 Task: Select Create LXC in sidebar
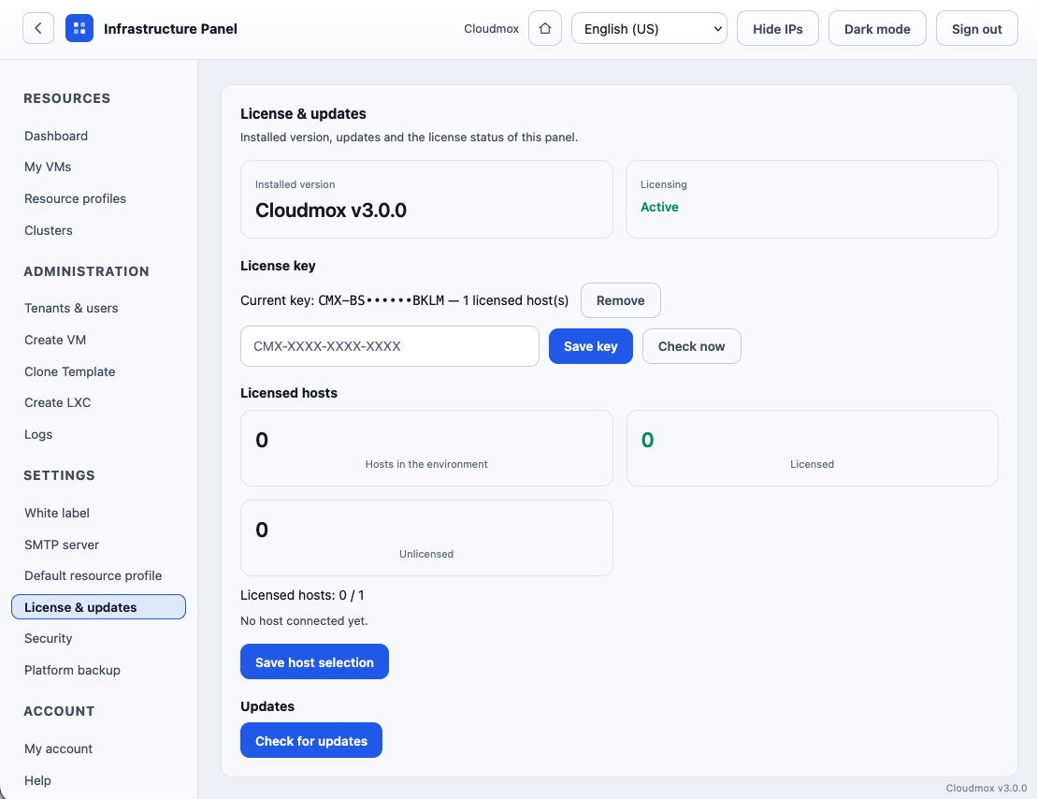pyautogui.click(x=58, y=402)
